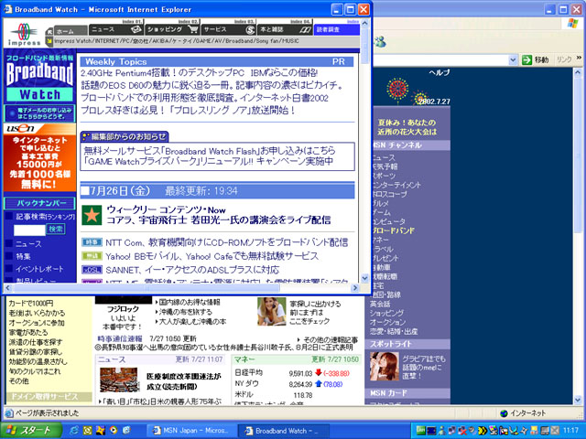Switch to MSN Japan taskbar button
The width and height of the screenshot is (586, 439).
pyautogui.click(x=190, y=431)
